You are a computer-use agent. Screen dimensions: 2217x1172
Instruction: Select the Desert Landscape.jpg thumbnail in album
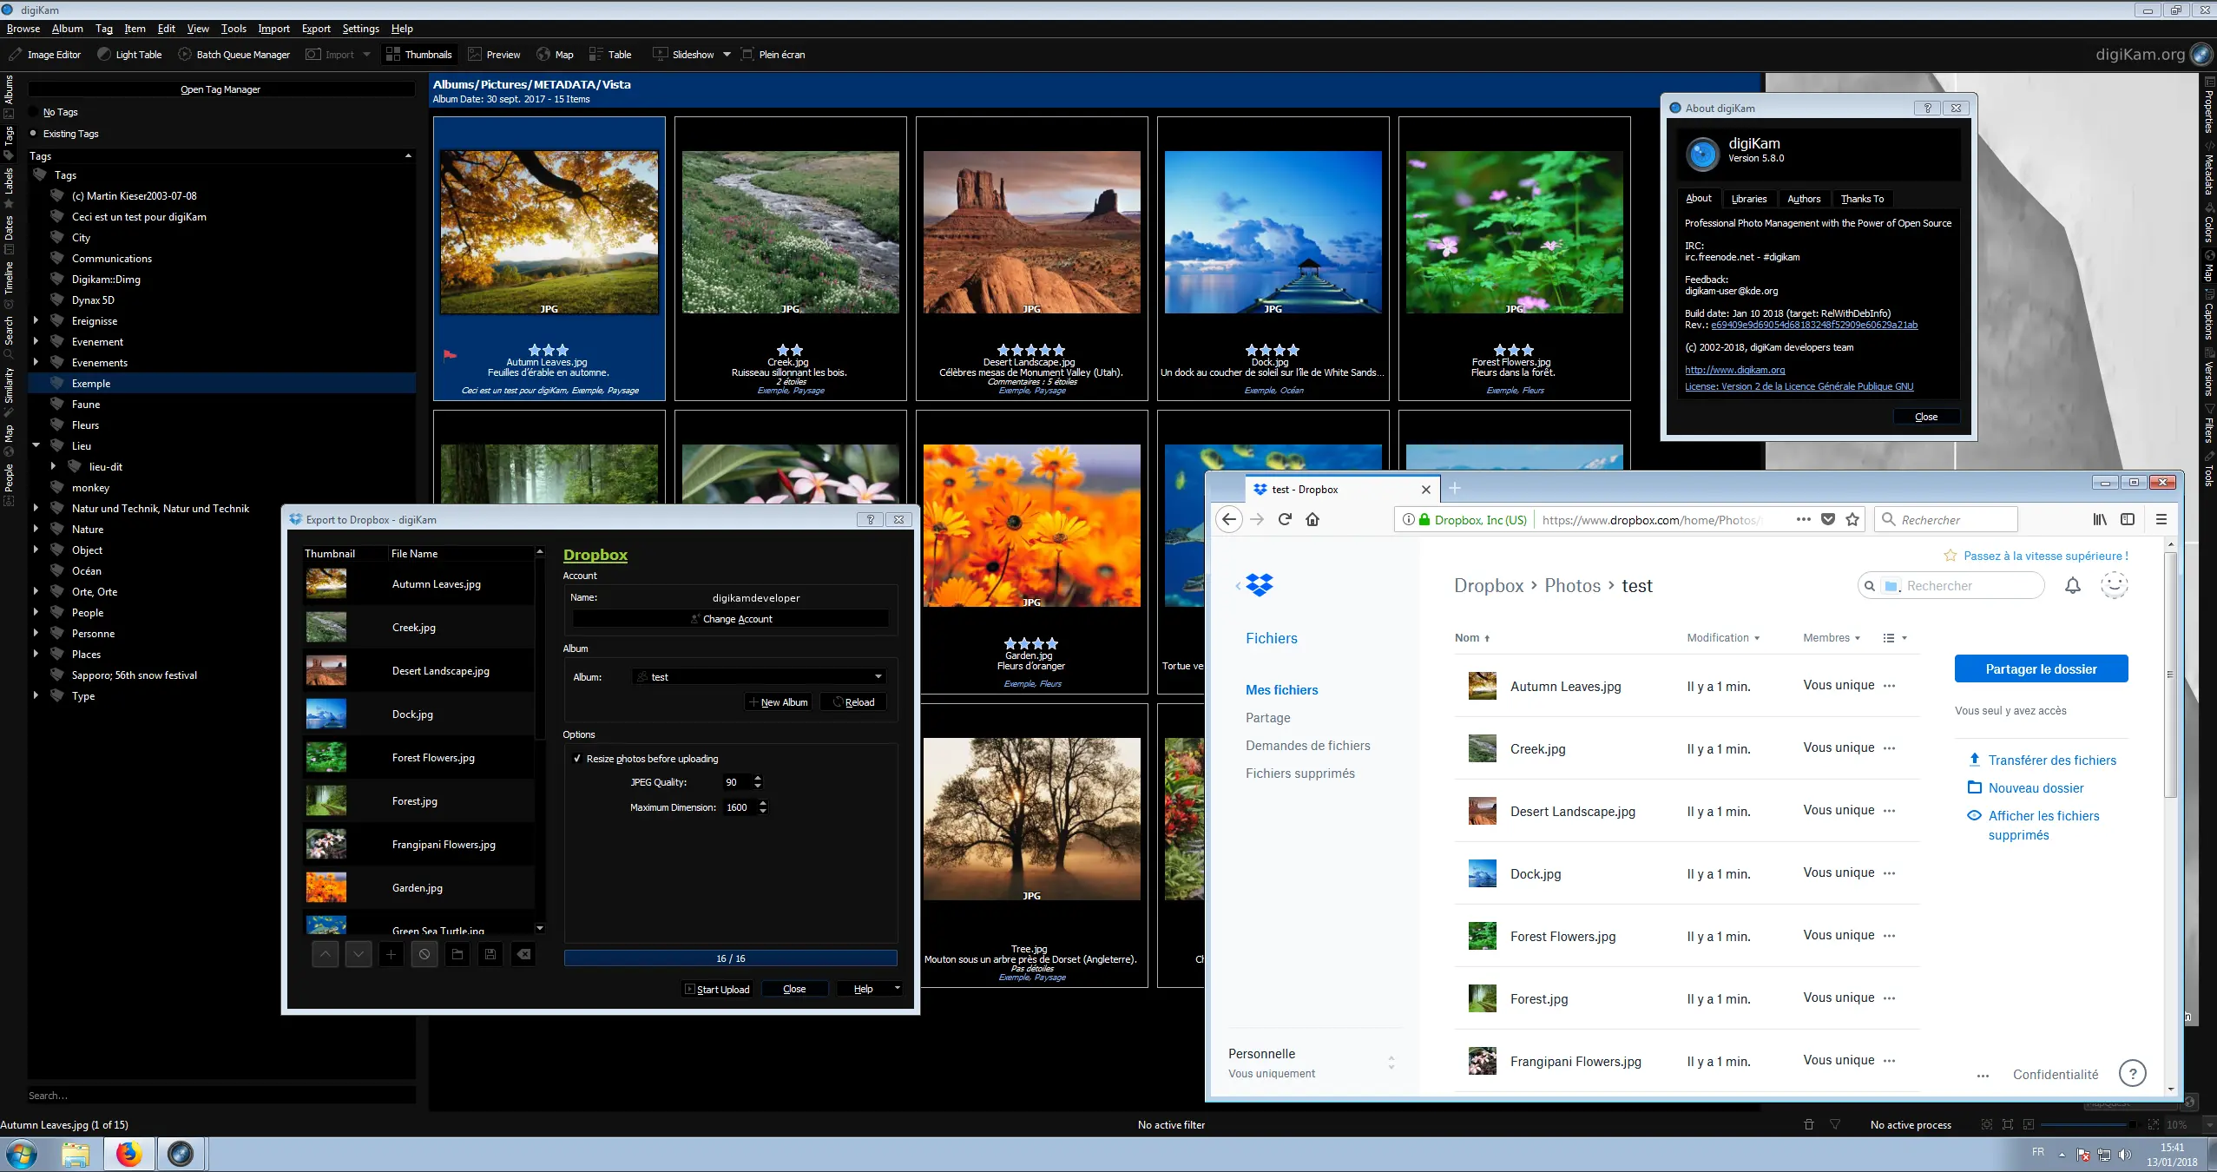[x=1031, y=232]
